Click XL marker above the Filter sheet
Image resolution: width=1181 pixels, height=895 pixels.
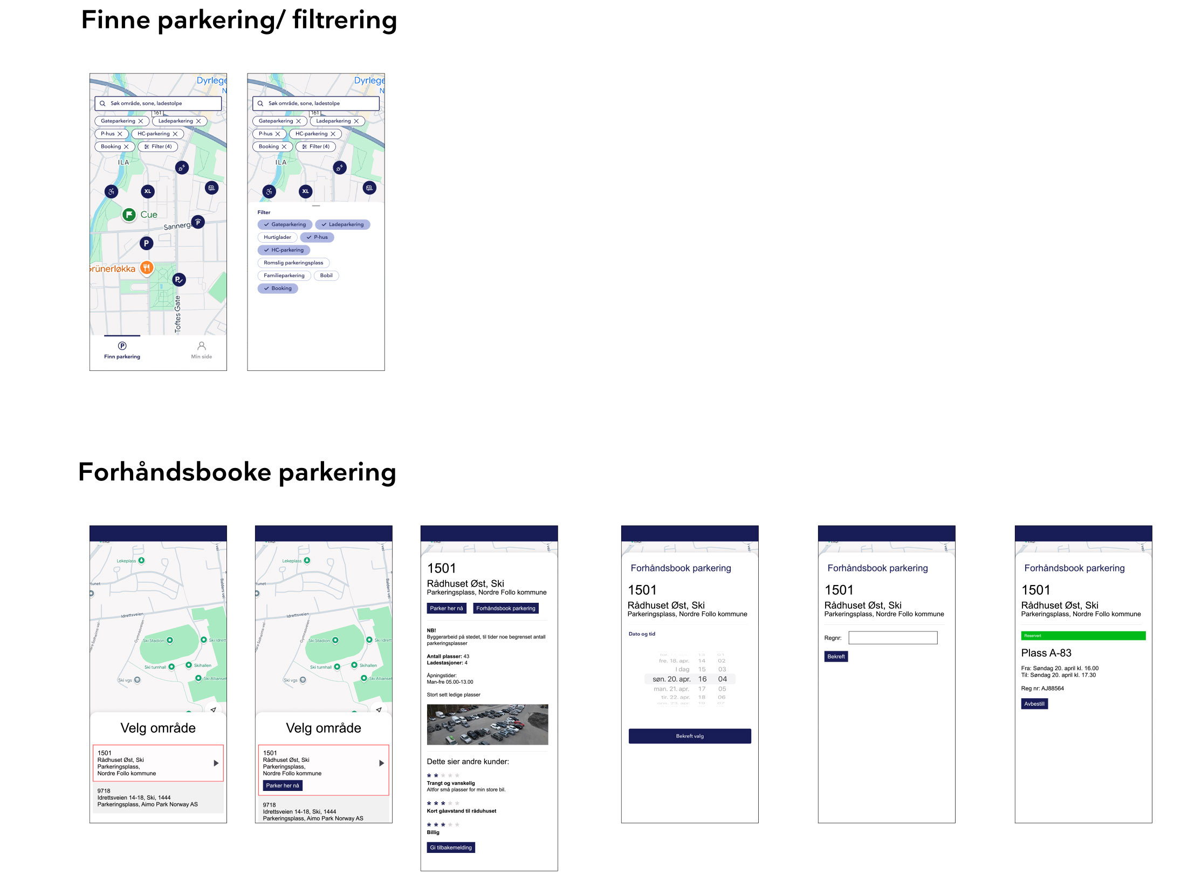(305, 191)
